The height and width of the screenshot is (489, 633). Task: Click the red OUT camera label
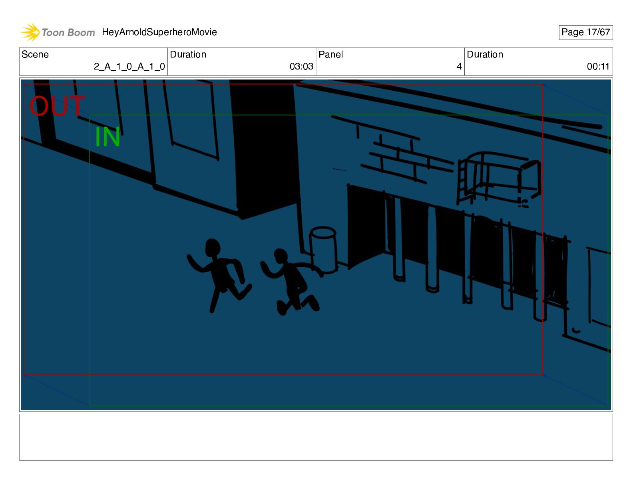[57, 106]
